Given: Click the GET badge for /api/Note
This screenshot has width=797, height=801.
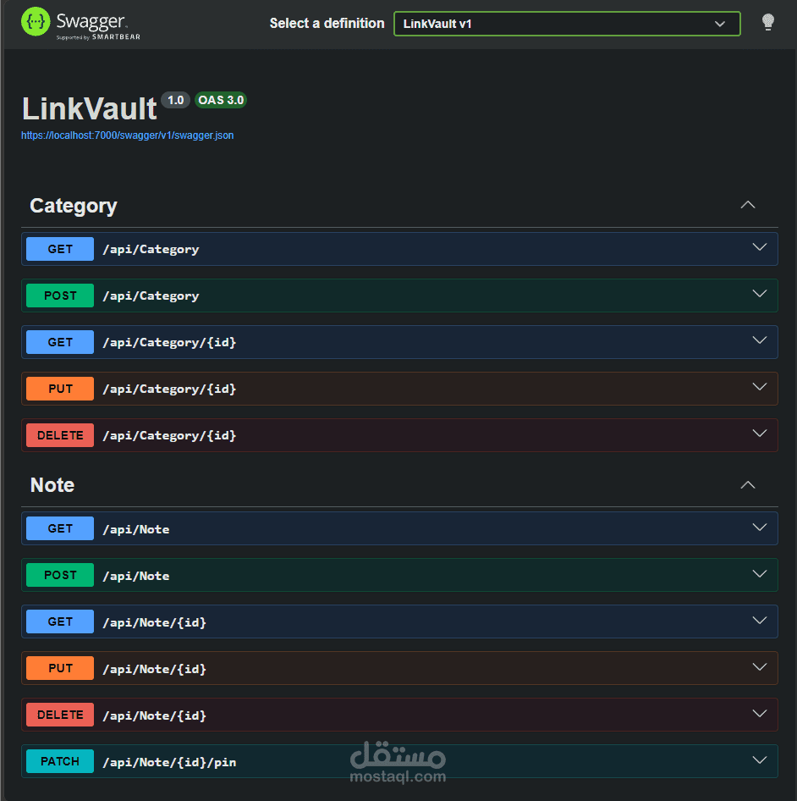Looking at the screenshot, I should coord(60,528).
